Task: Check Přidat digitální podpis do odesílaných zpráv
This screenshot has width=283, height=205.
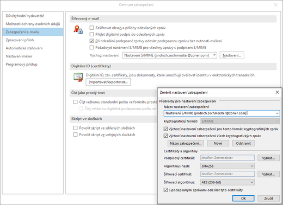Action: 91,34
